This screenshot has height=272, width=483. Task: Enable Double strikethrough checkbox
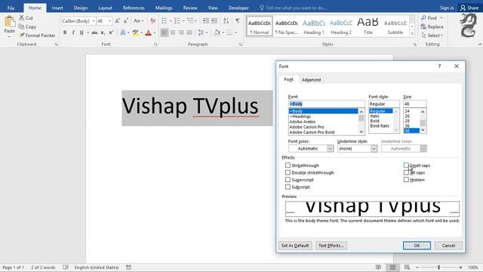288,173
